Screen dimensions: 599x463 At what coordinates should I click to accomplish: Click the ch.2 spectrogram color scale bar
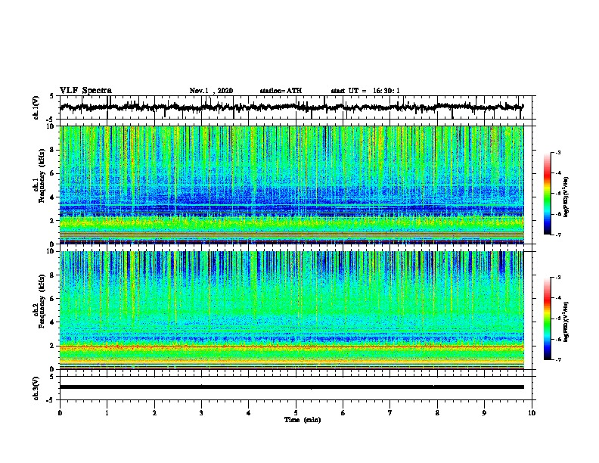point(547,319)
